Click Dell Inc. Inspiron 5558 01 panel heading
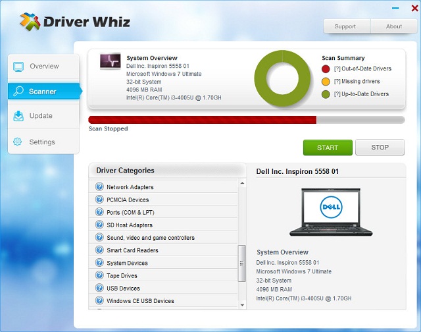Image resolution: width=421 pixels, height=332 pixels. tap(297, 171)
